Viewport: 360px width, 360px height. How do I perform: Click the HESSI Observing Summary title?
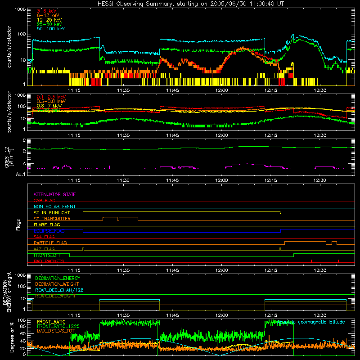tap(190, 4)
